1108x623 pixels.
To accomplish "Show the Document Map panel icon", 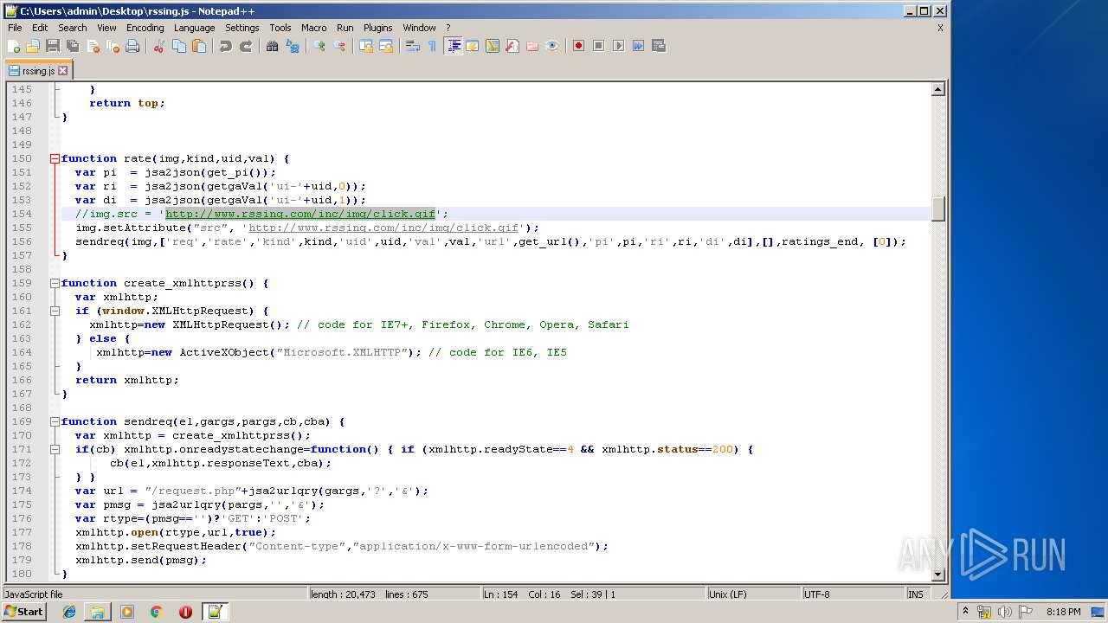I will pyautogui.click(x=493, y=46).
